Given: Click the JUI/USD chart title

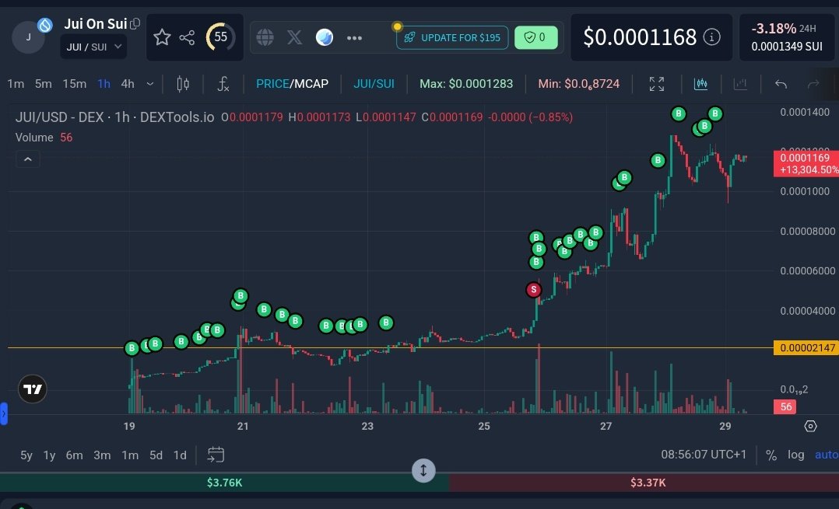Looking at the screenshot, I should (114, 117).
